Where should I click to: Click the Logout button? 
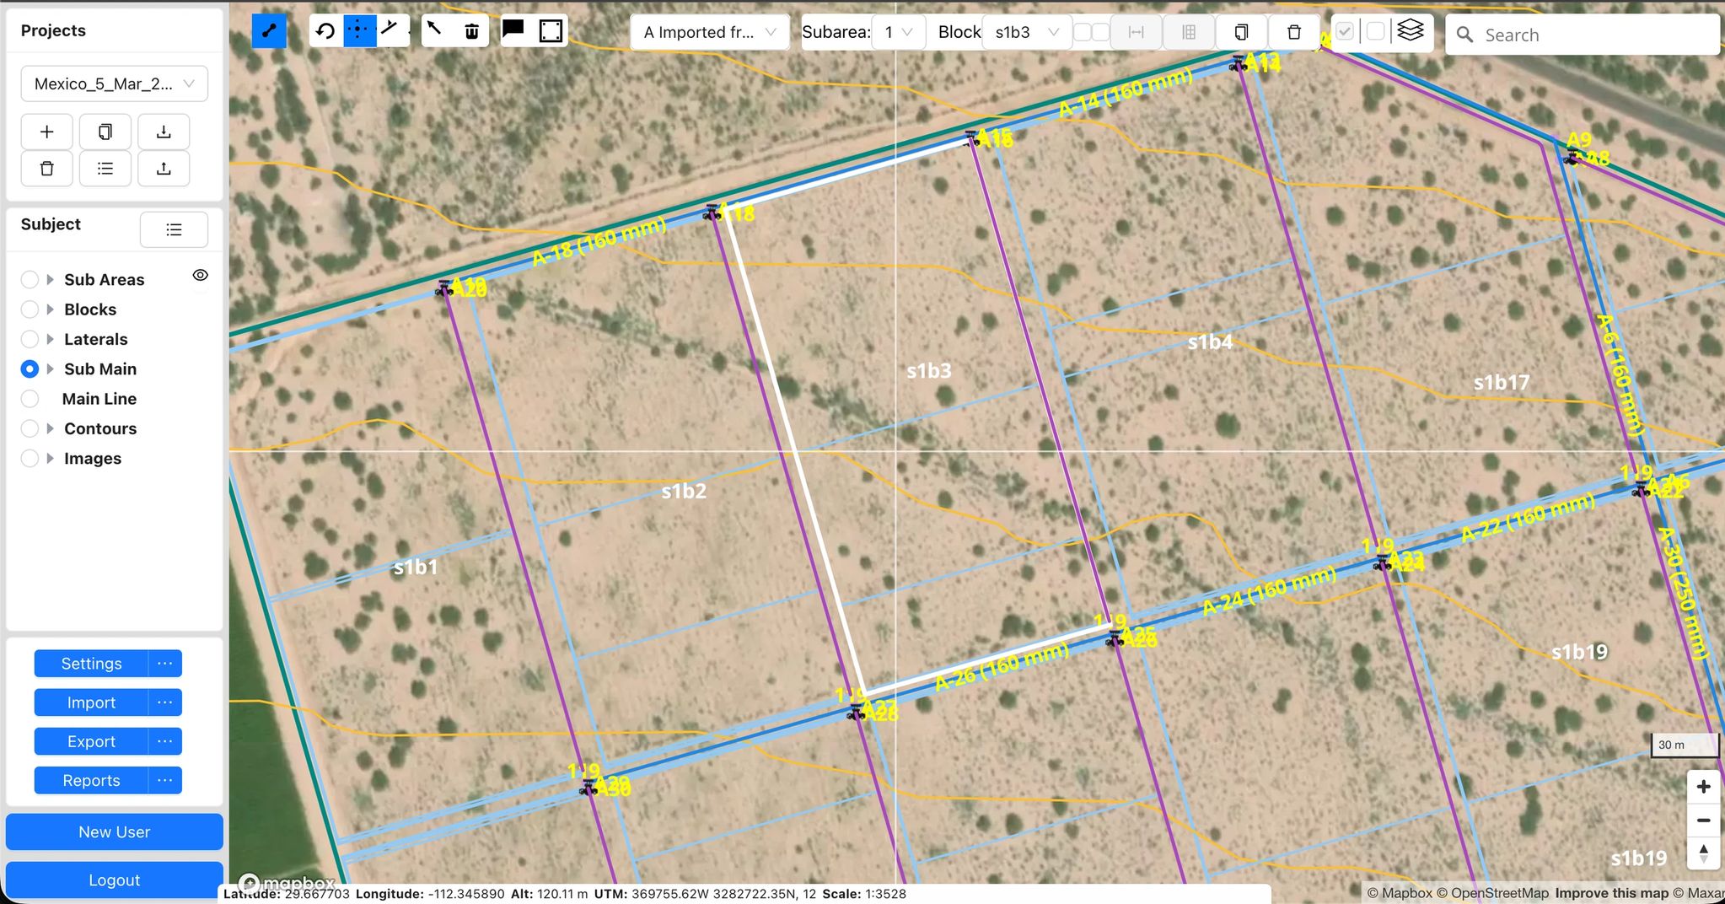pos(115,880)
